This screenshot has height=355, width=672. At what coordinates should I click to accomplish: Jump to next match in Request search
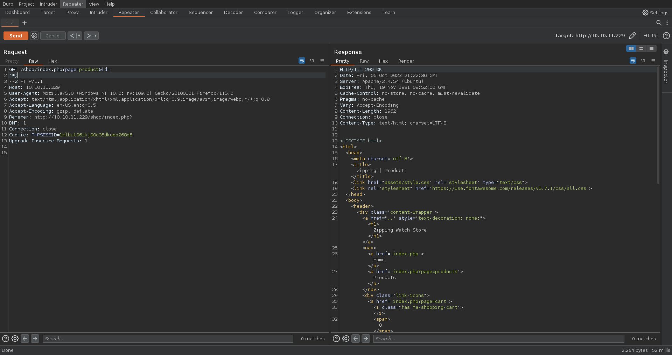pyautogui.click(x=35, y=339)
